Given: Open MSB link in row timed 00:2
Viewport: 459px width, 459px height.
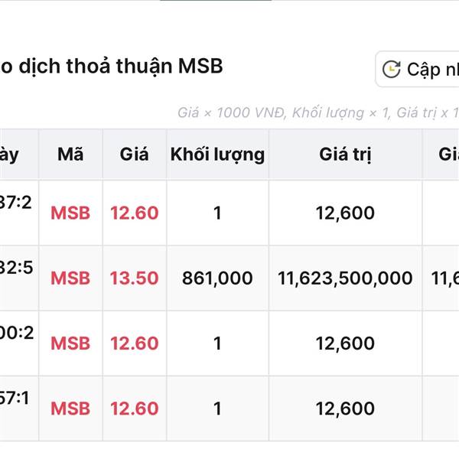Looking at the screenshot, I should coord(70,343).
